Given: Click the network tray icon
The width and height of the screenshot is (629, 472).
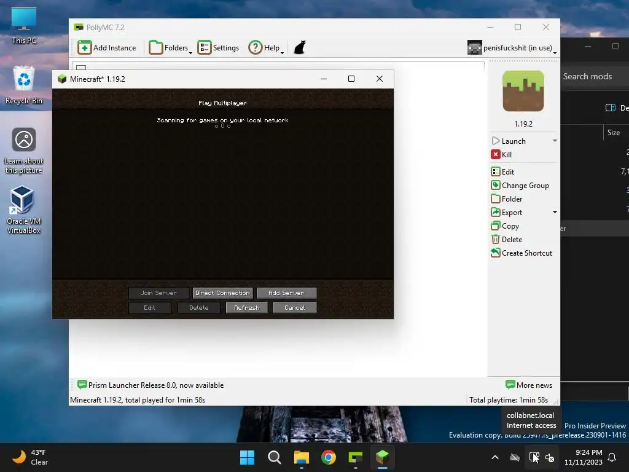Looking at the screenshot, I should coord(534,457).
